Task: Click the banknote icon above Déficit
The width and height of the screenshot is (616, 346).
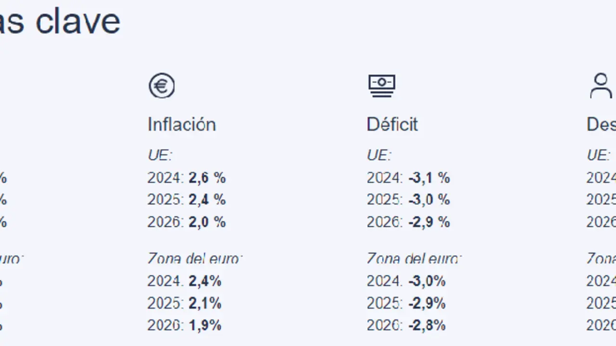Action: [x=382, y=86]
